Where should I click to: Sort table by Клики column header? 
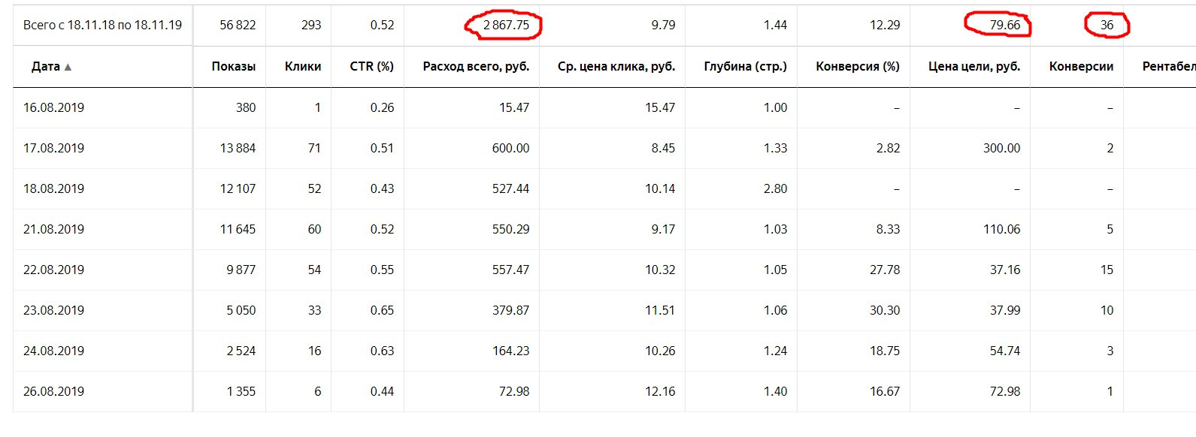click(302, 66)
